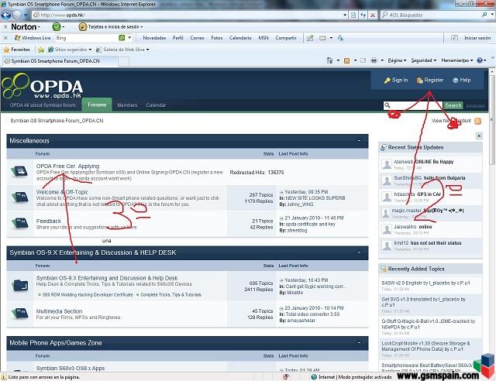Click the forum search input field

(x=413, y=105)
